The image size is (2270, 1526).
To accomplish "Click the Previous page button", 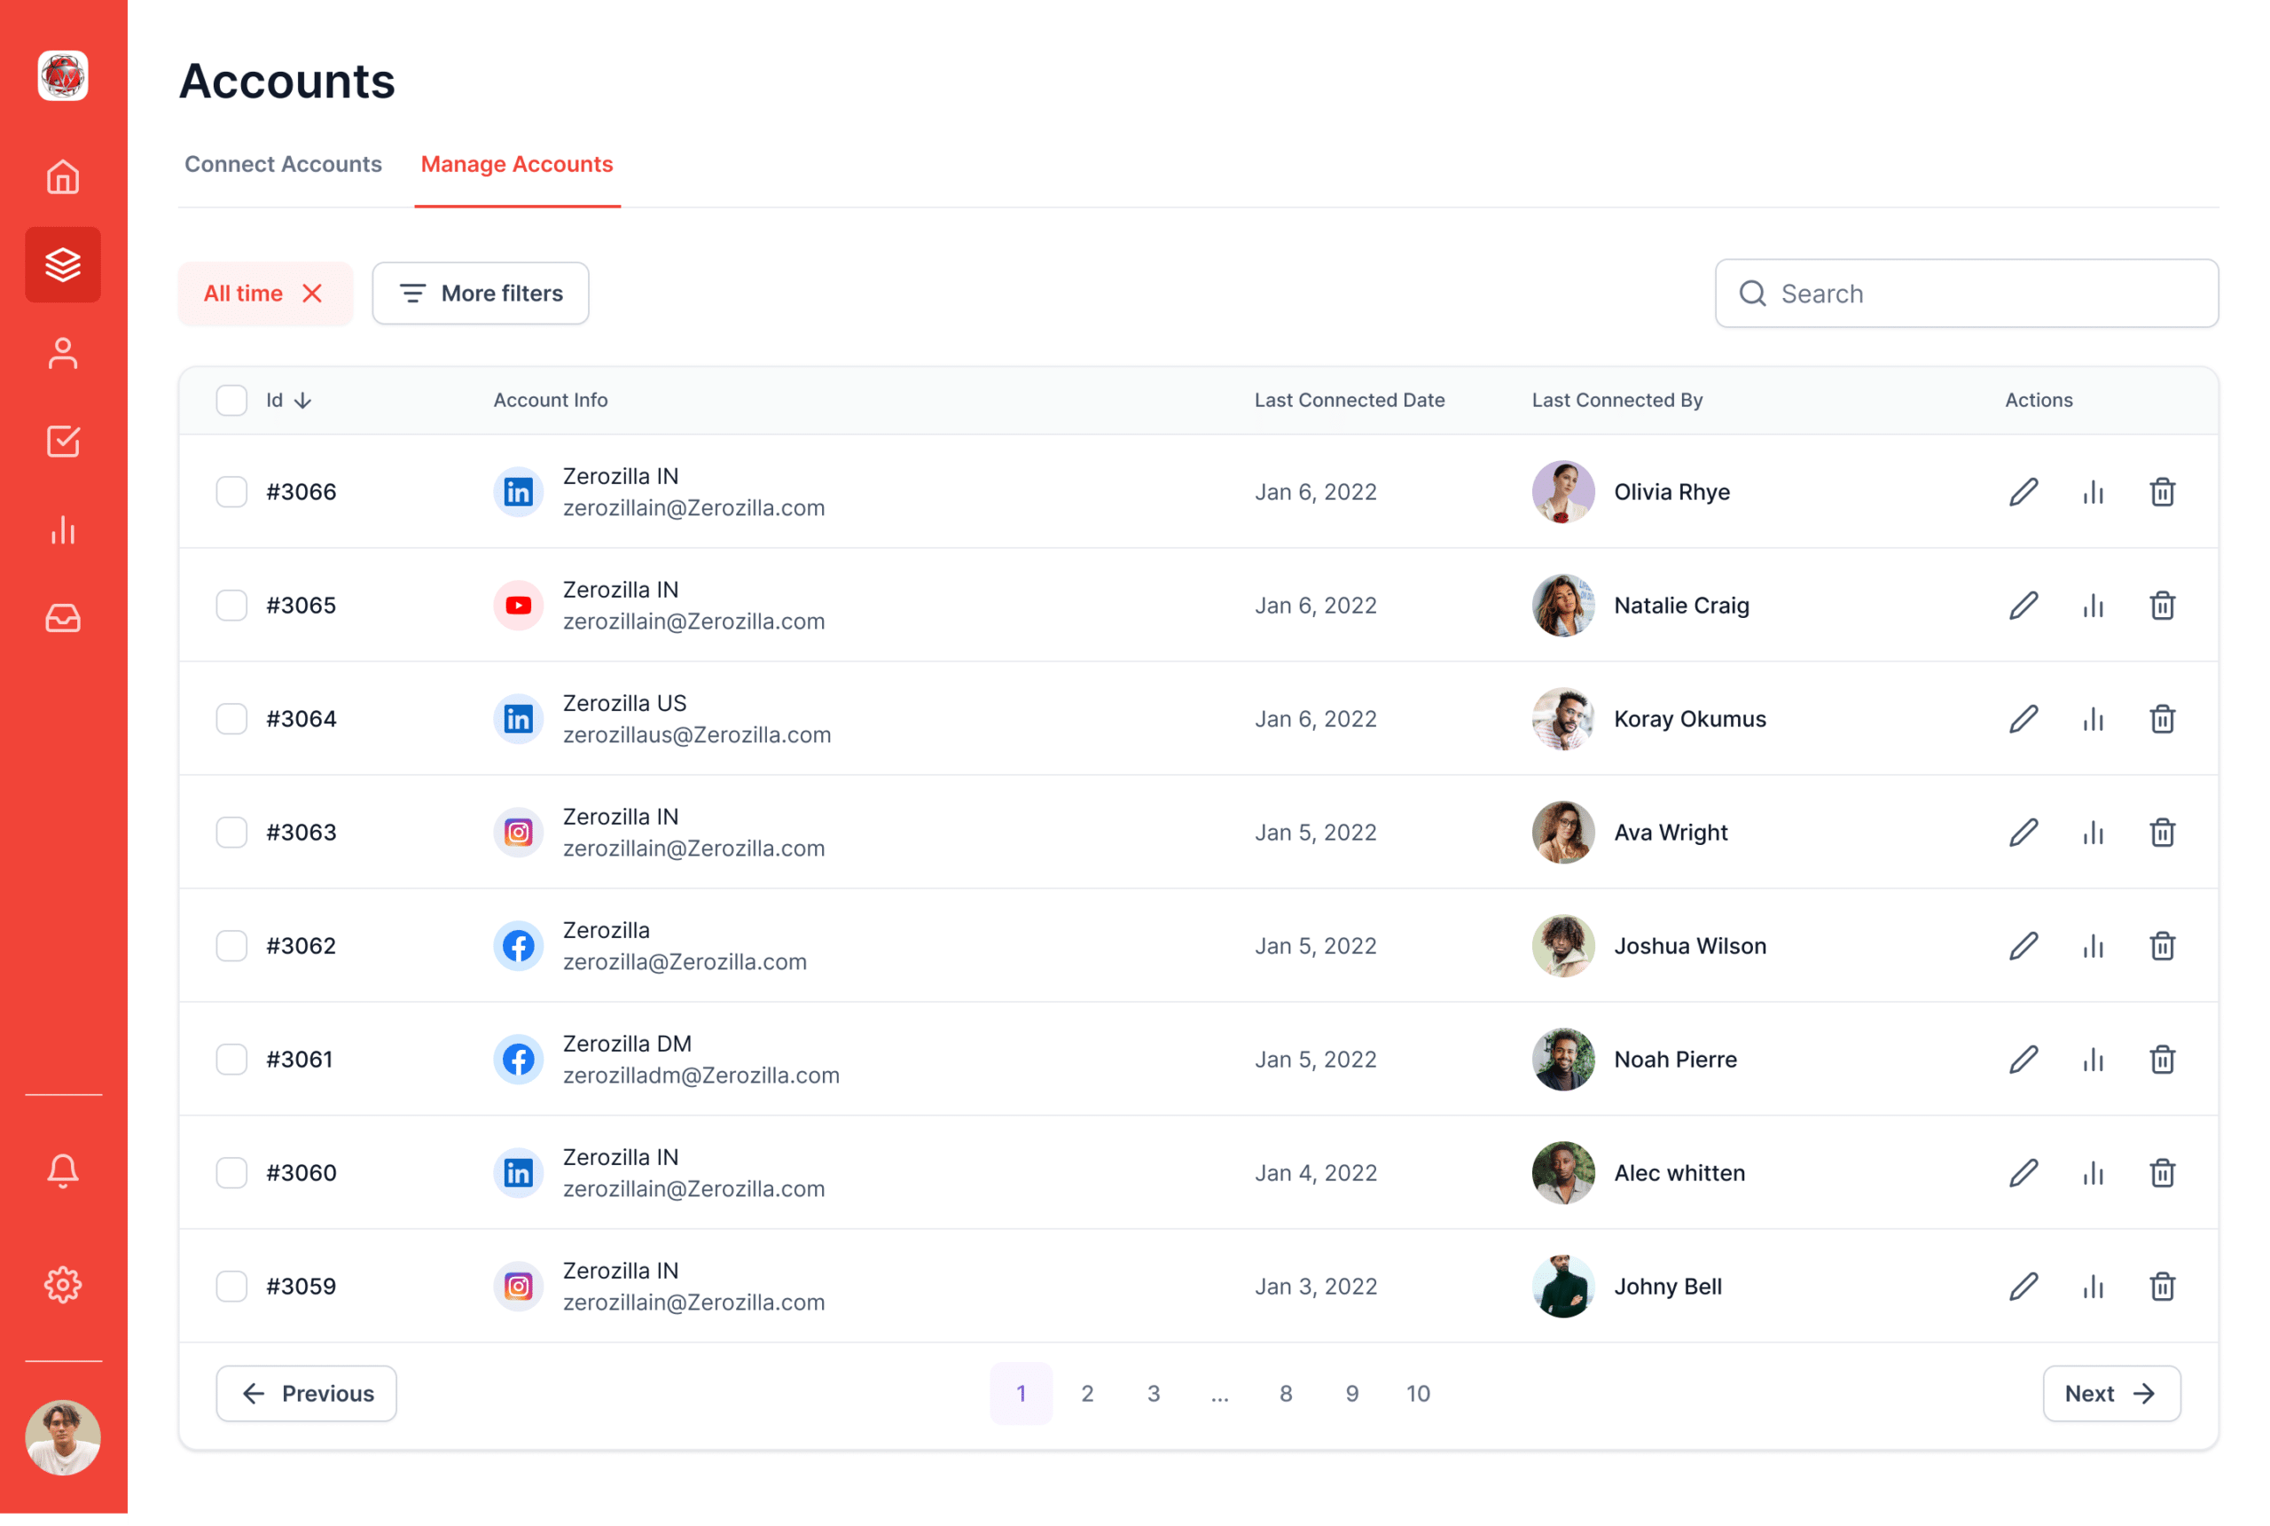I will [x=307, y=1394].
